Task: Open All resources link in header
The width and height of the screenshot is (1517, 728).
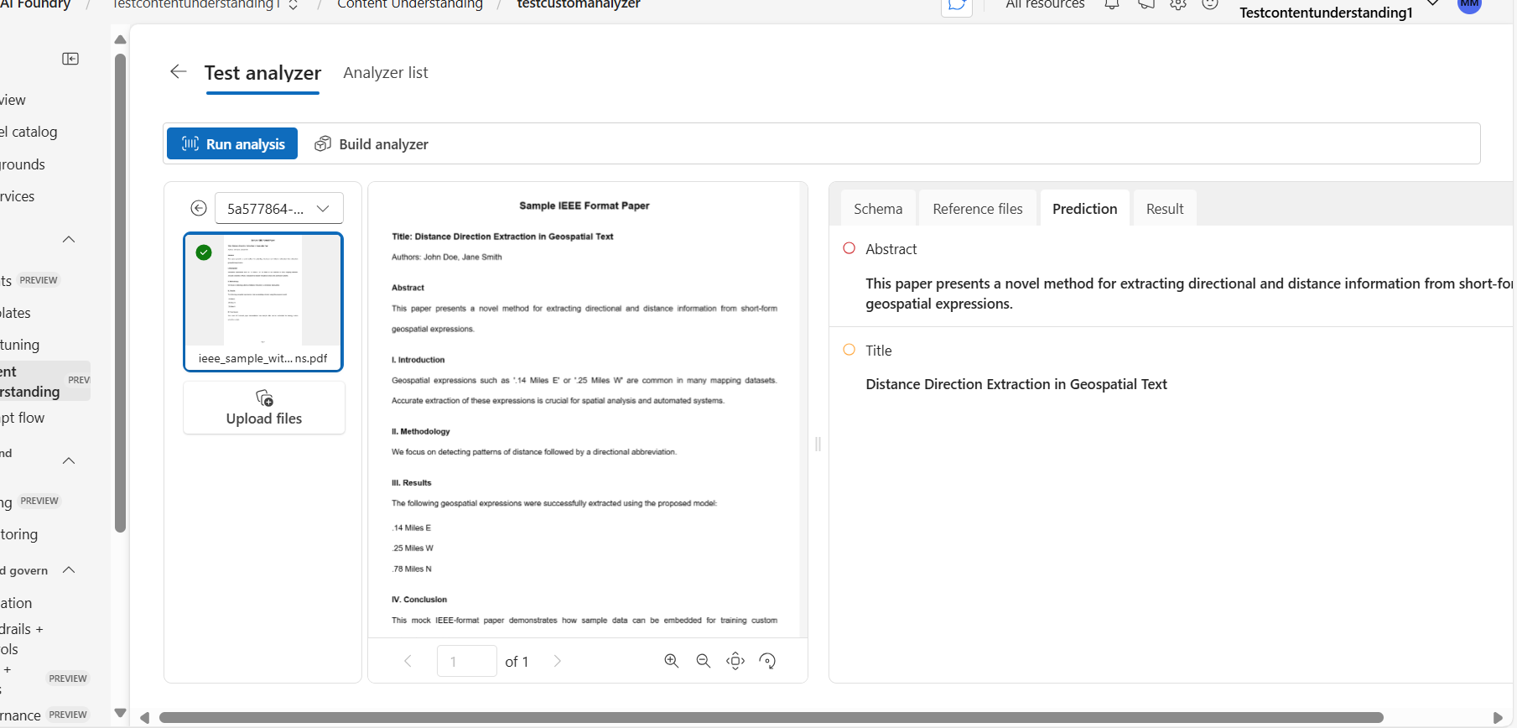Action: click(1045, 5)
